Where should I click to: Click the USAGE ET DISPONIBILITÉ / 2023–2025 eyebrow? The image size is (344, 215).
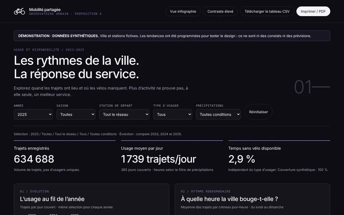coord(49,50)
